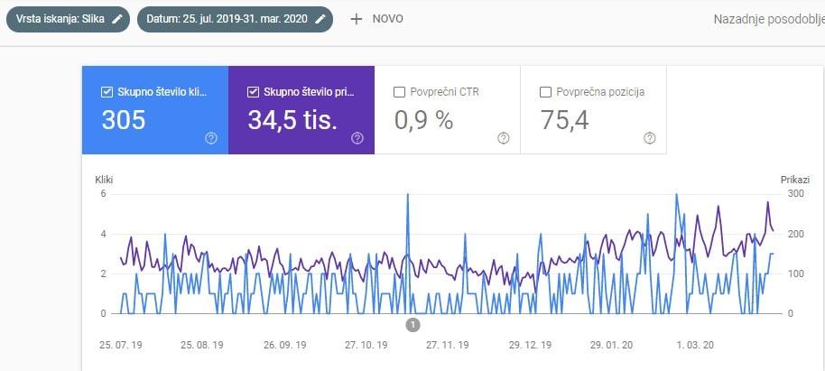Click the 1. 03. 20 date label
The image size is (825, 371).
pos(695,345)
